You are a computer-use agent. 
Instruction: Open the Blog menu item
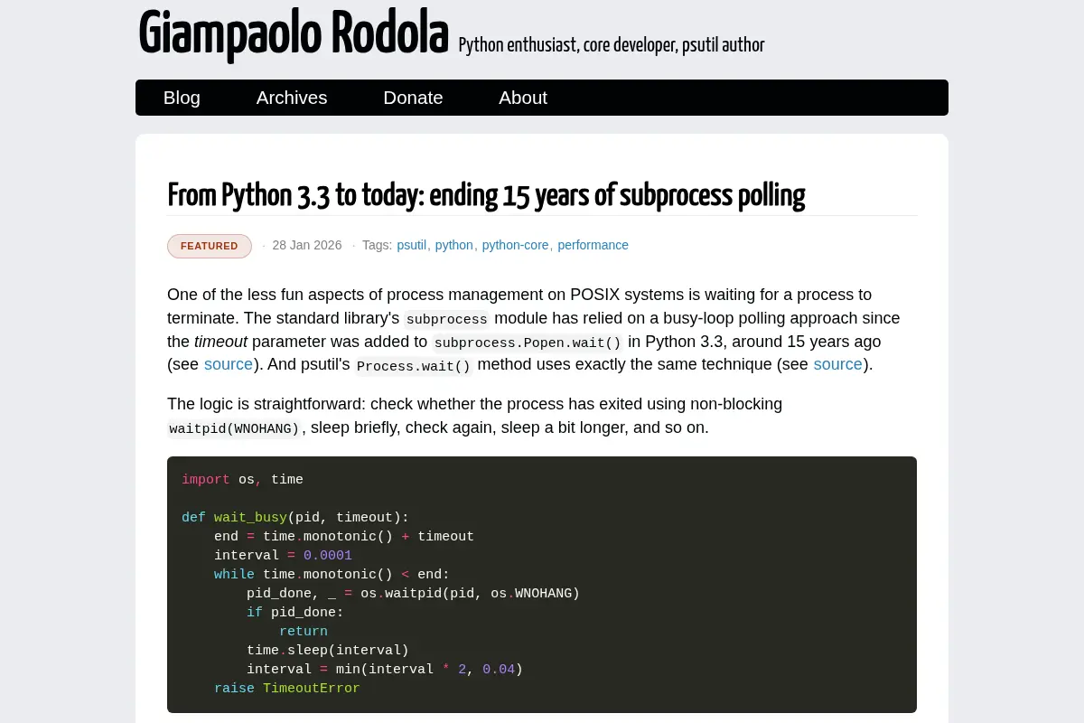pos(182,98)
